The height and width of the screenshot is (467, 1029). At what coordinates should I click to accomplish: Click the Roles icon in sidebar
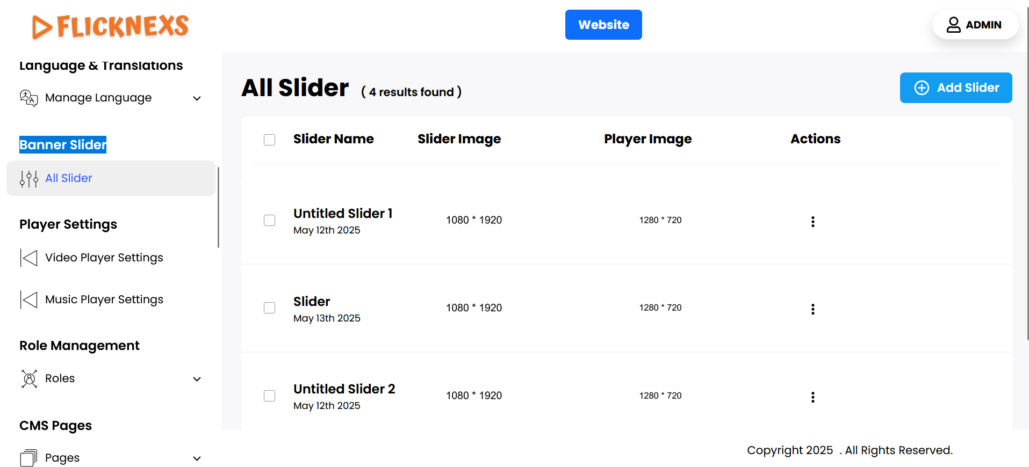point(29,378)
